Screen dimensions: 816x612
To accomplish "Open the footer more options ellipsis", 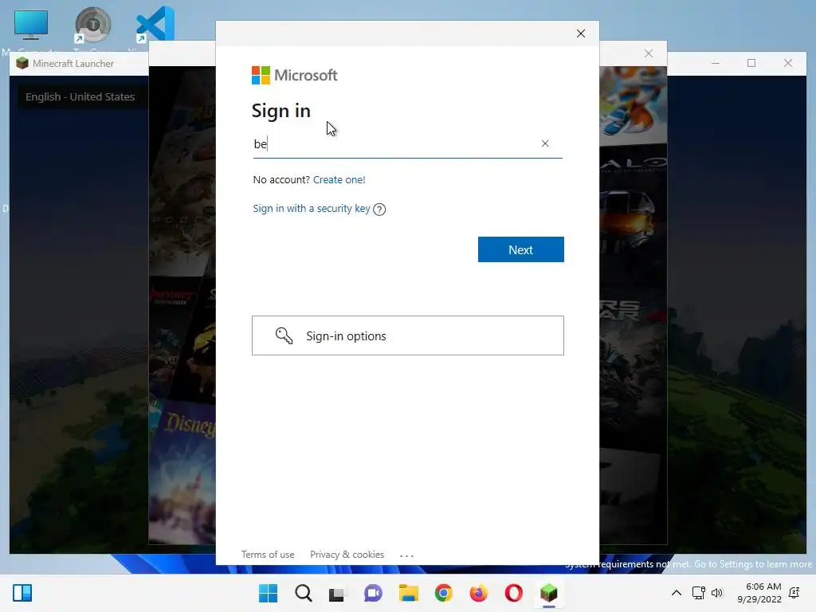I will [406, 555].
